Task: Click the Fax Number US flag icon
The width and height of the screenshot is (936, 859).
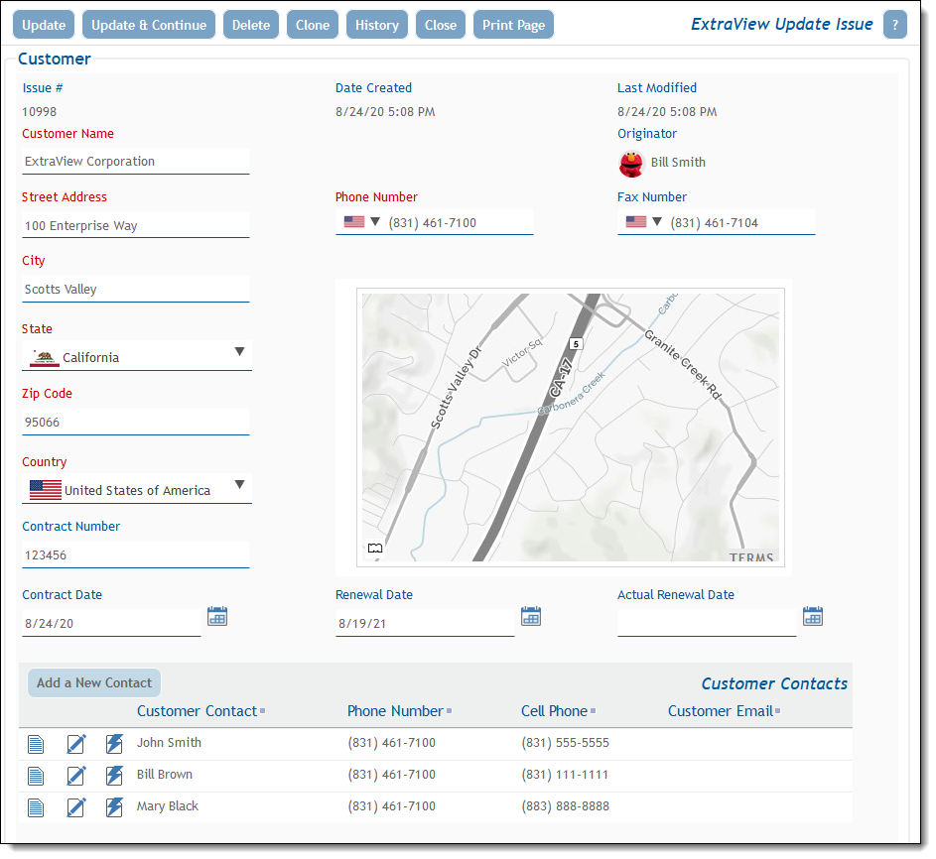Action: (x=635, y=222)
